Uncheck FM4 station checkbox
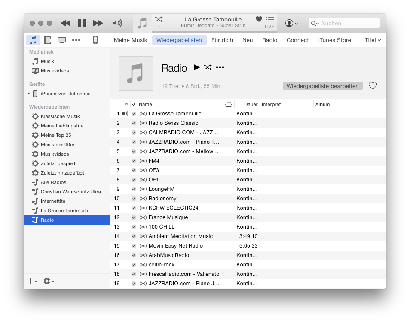Image resolution: width=410 pixels, height=323 pixels. tap(134, 161)
